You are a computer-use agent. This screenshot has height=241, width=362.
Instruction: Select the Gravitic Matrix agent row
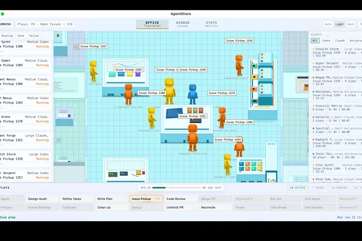point(337,108)
